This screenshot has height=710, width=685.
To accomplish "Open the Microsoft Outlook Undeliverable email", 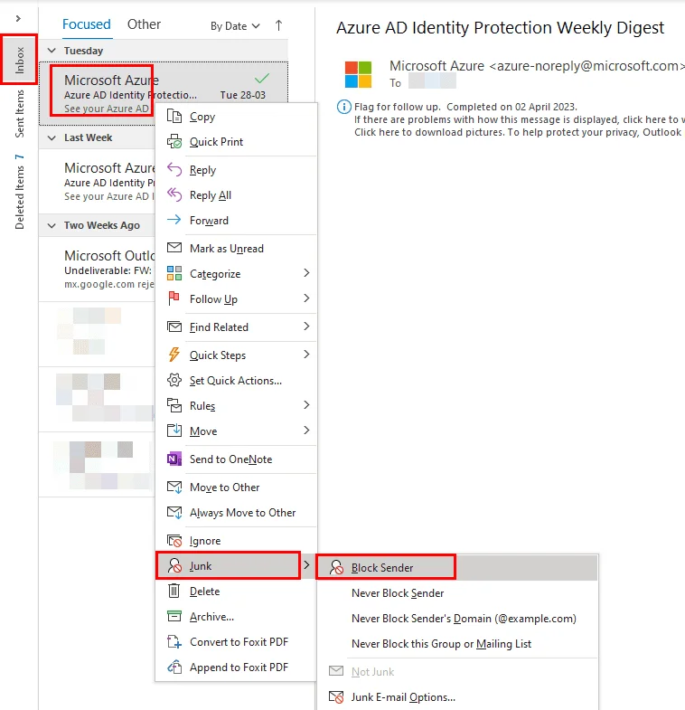I will [98, 270].
